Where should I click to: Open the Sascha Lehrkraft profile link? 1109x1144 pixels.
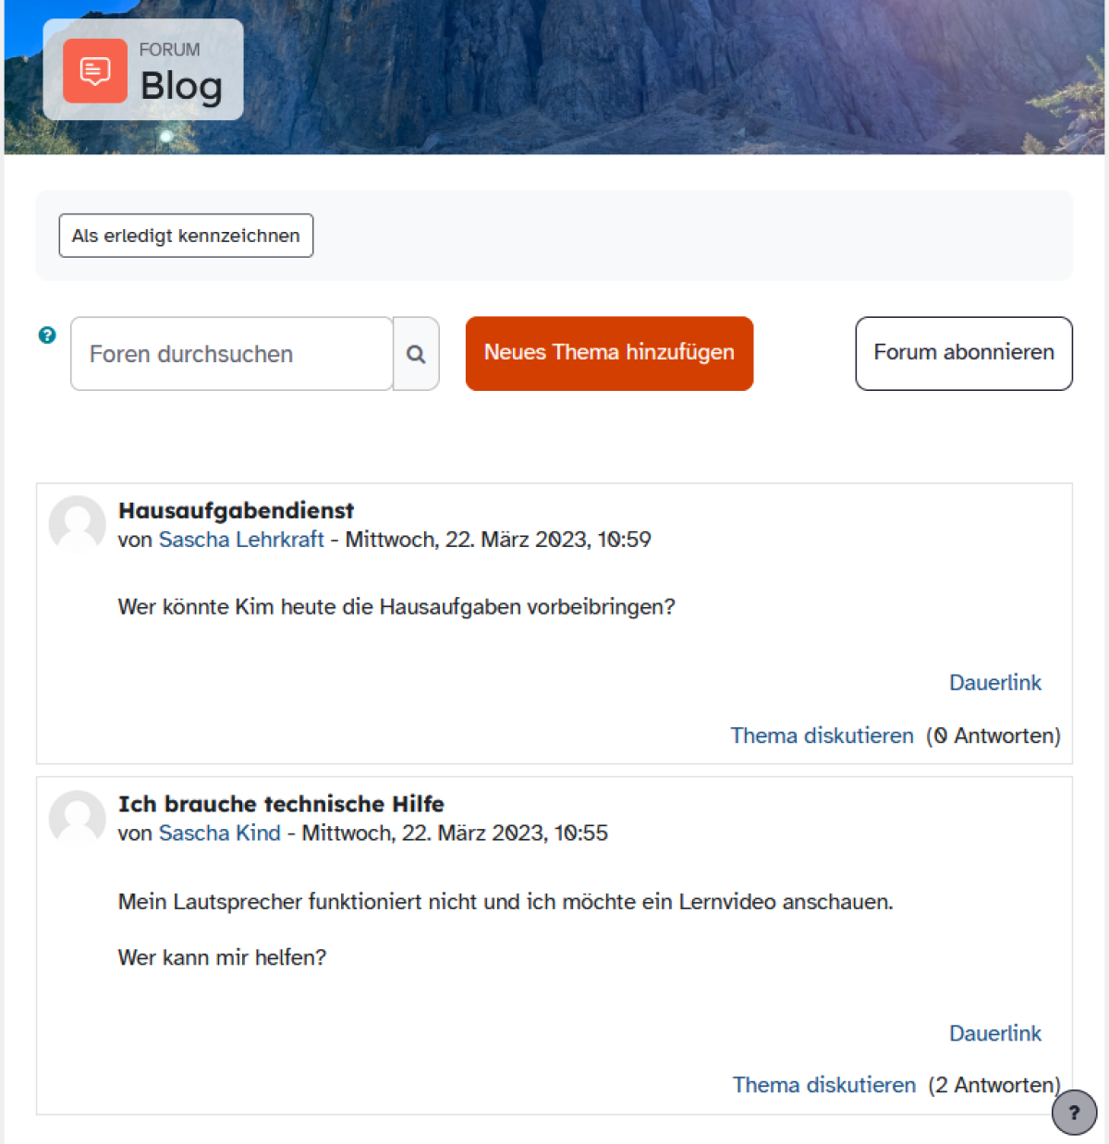point(241,540)
